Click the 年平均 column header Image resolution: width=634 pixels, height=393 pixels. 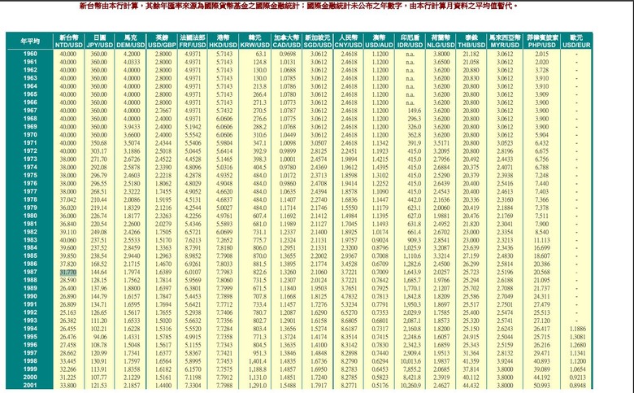point(30,41)
